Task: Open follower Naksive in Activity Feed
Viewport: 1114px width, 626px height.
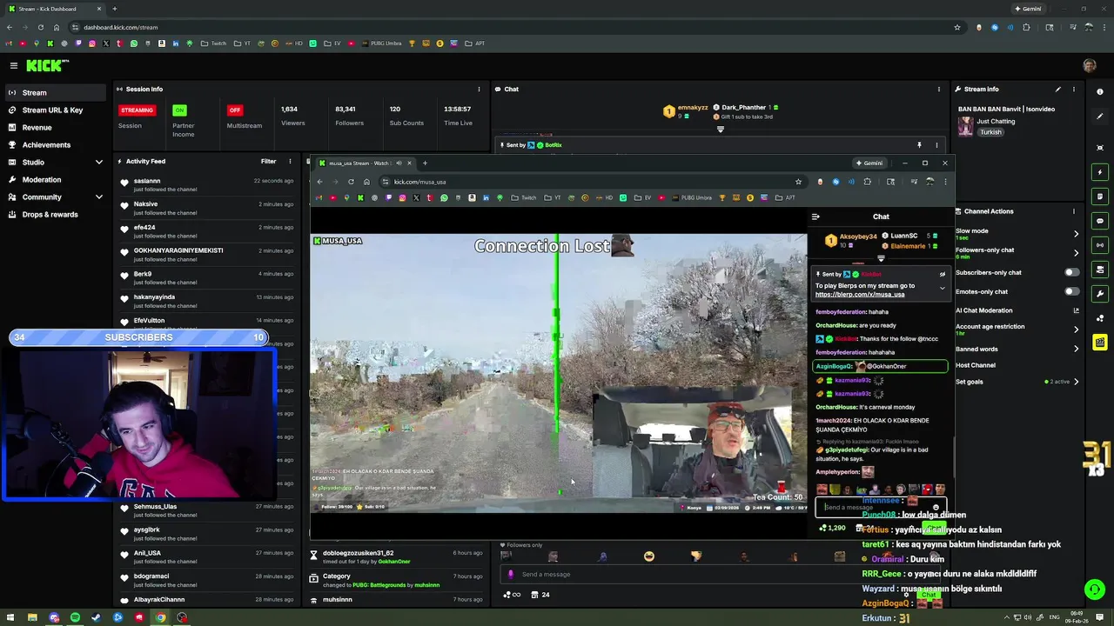Action: coord(145,204)
